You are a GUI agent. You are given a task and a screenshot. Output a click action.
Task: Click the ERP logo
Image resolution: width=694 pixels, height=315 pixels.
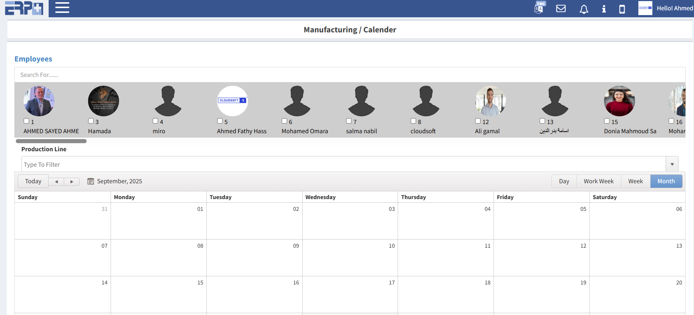point(24,8)
